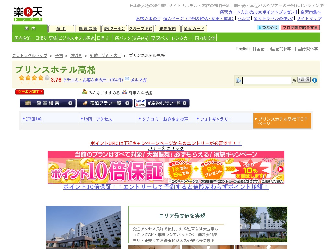Click the blue info icon beside 送信
The image size is (332, 249).
click(x=314, y=80)
